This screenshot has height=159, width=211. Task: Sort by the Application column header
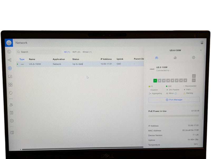point(59,59)
